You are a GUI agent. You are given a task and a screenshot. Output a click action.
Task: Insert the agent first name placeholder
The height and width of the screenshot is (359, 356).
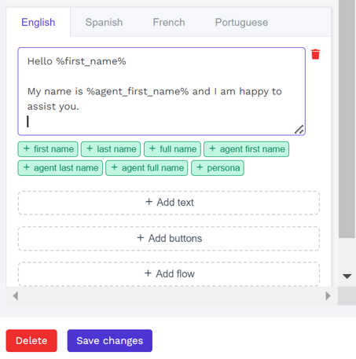(x=247, y=149)
